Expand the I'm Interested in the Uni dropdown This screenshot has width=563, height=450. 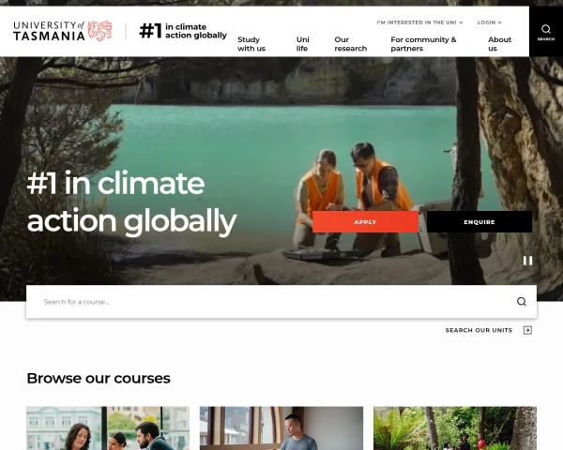point(419,22)
